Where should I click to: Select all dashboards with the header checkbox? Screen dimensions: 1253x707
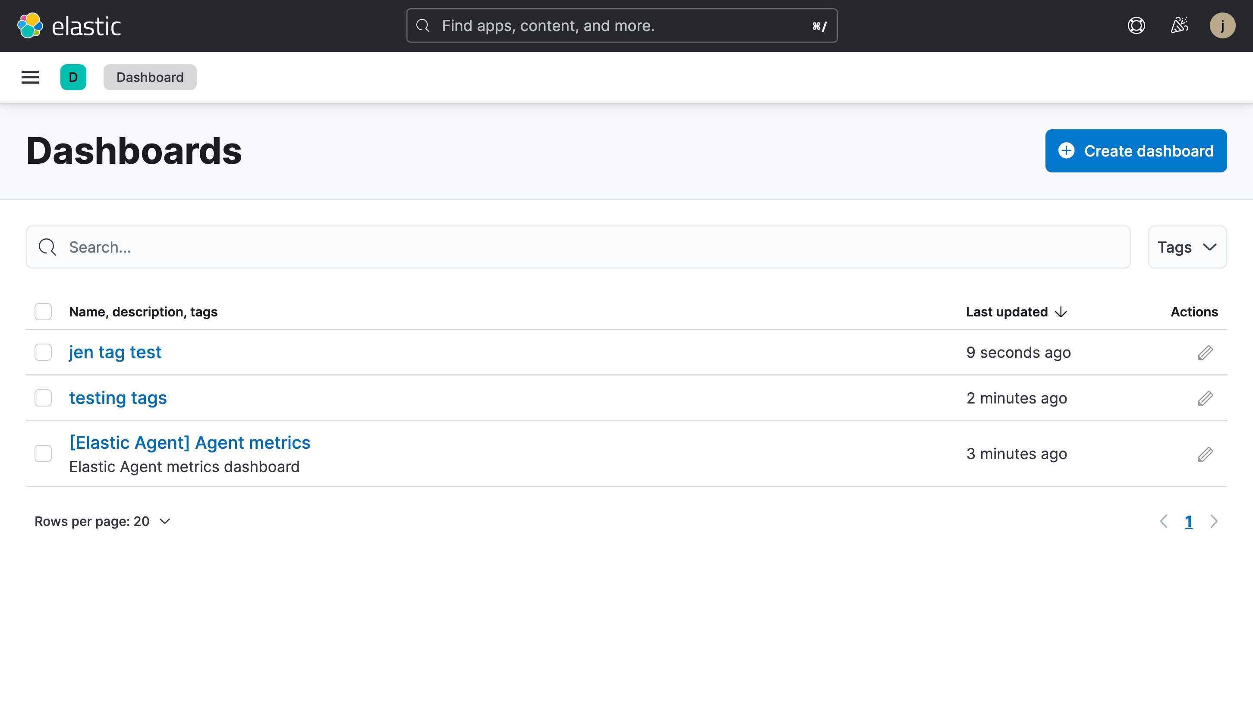43,312
